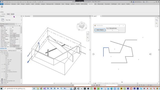Click the Text tool icon in quick access toolbar
This screenshot has width=160, height=90.
[28, 2]
